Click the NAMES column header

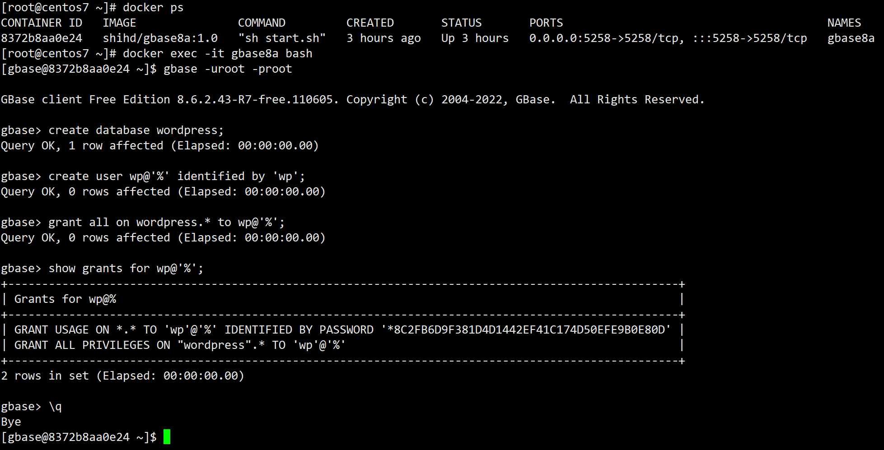pyautogui.click(x=844, y=23)
